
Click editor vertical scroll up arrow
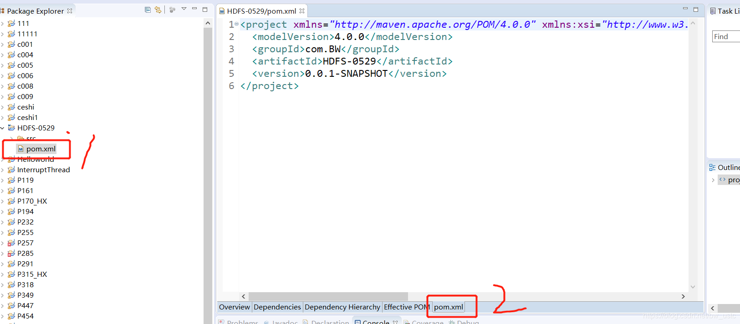(x=693, y=23)
